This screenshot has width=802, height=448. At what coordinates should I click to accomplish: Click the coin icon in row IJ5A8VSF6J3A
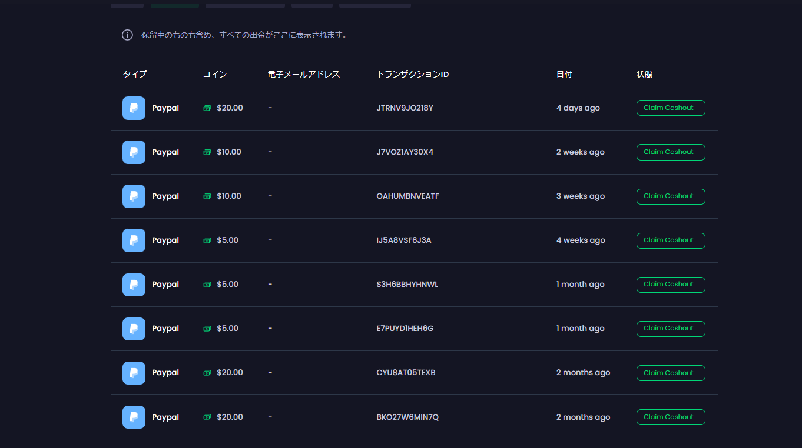[x=207, y=240]
